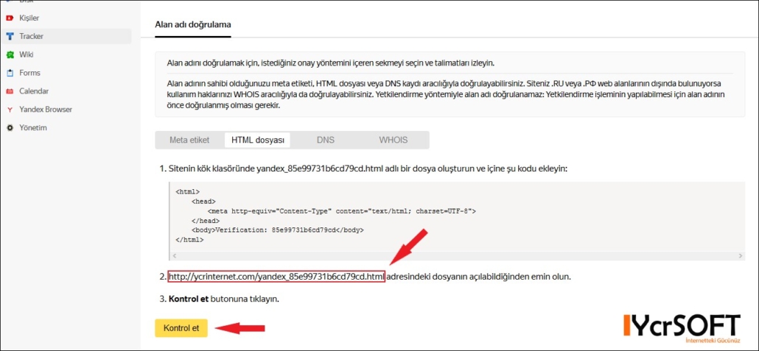Click the opening <html> code line

(187, 192)
